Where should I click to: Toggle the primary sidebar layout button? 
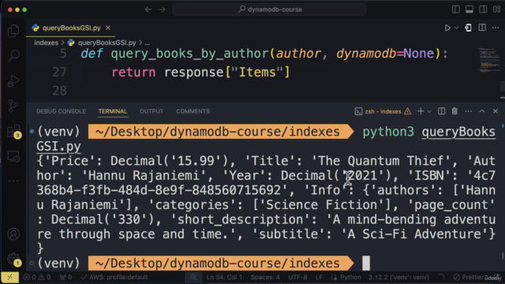pyautogui.click(x=456, y=9)
